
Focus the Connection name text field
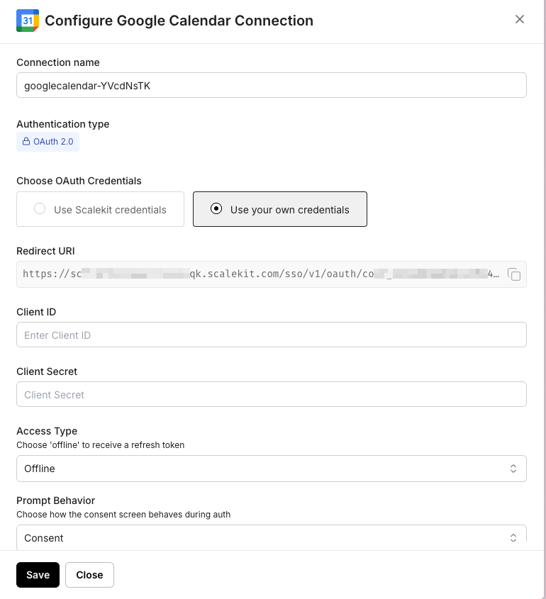click(271, 85)
